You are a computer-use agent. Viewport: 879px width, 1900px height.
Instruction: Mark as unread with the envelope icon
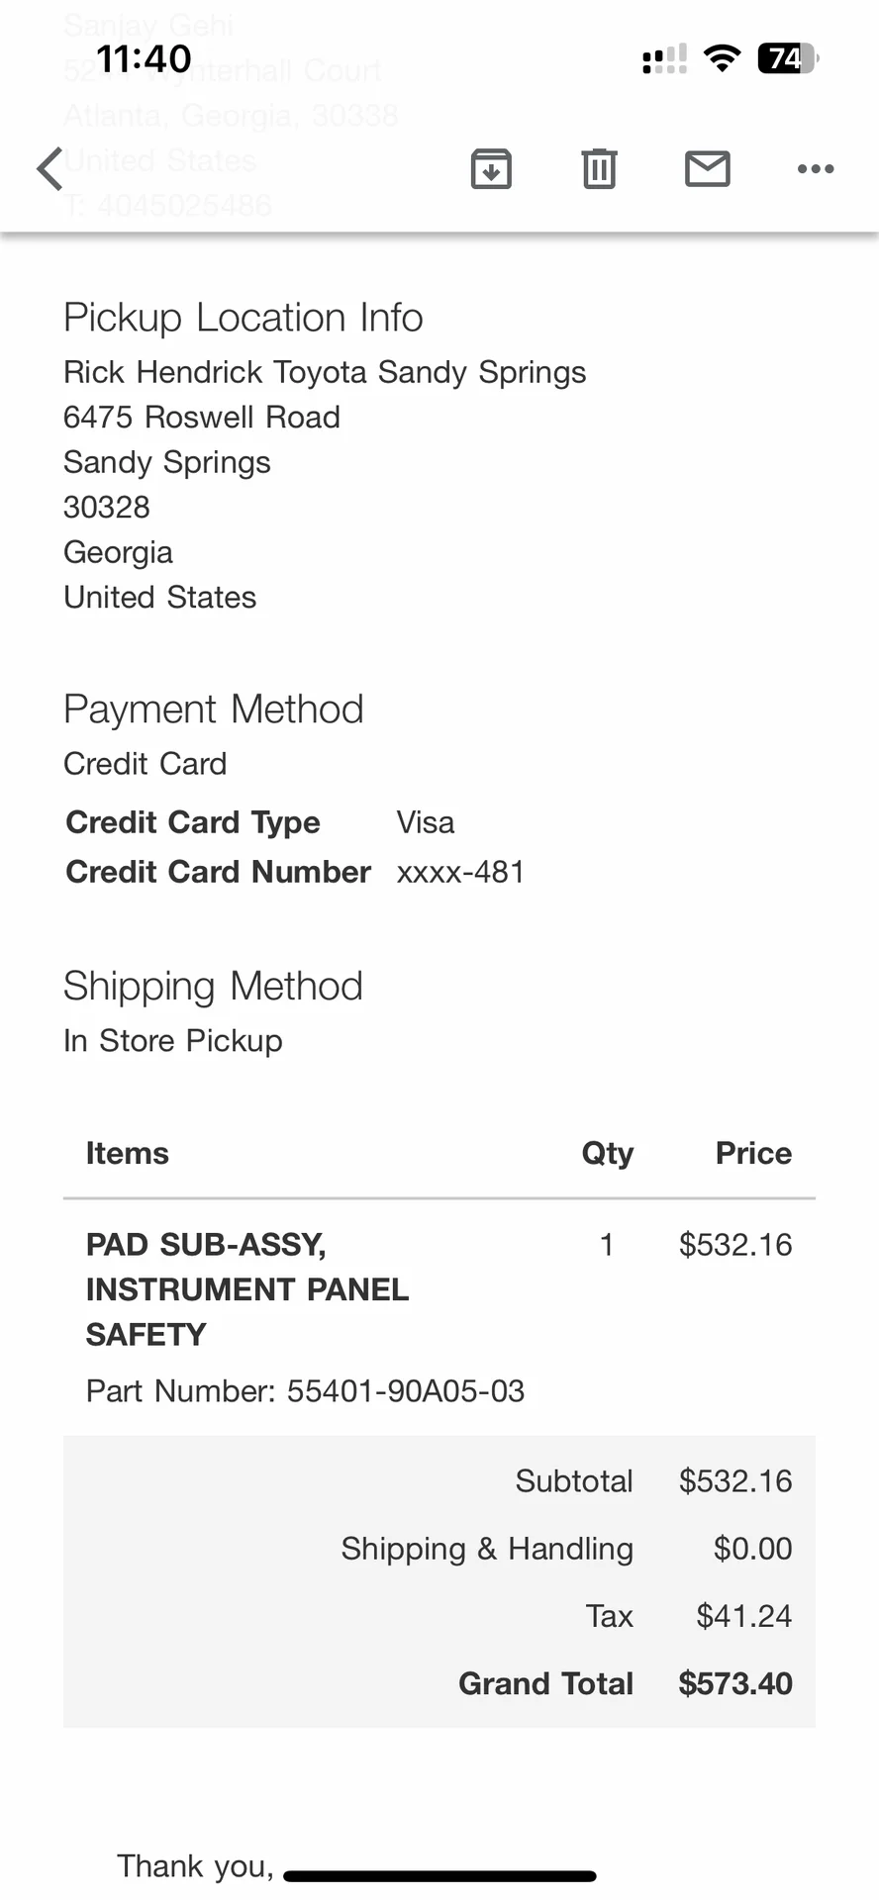click(708, 168)
